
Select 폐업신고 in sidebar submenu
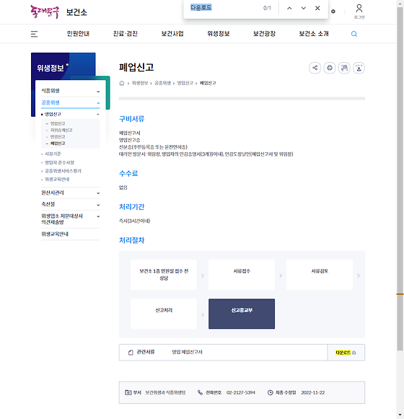(x=58, y=144)
